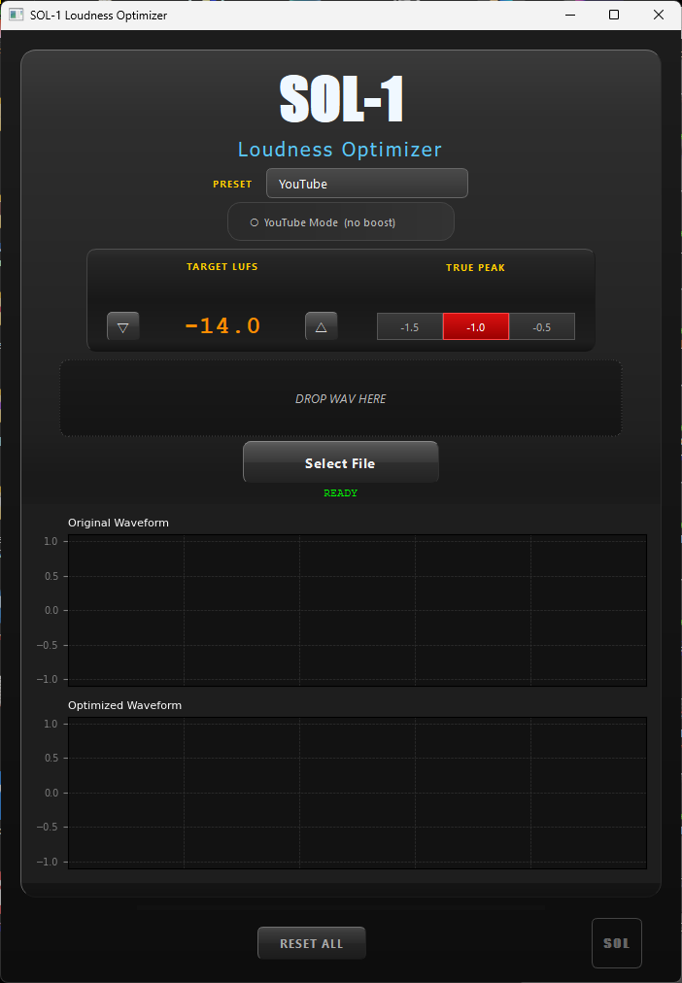Click inside the Optimized Waveform plot
This screenshot has width=682, height=983.
[x=357, y=793]
